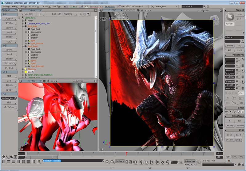Screen dimensions: 246x171
Task: Go to the last frame
Action: 157,162
